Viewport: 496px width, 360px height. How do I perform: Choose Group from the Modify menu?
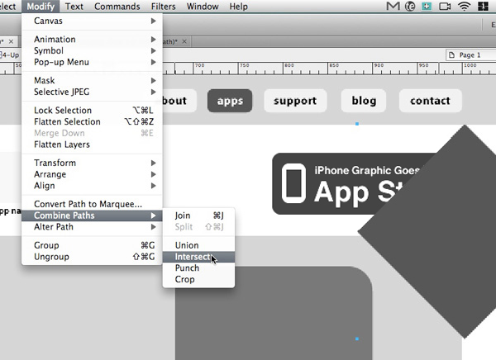(x=92, y=245)
